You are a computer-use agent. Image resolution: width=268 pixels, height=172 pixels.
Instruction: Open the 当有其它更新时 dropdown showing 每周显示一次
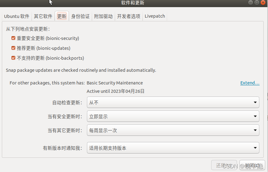point(173,130)
